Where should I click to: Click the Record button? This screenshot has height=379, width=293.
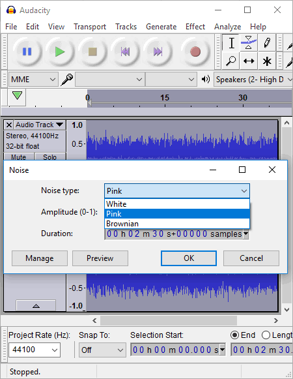(x=195, y=52)
